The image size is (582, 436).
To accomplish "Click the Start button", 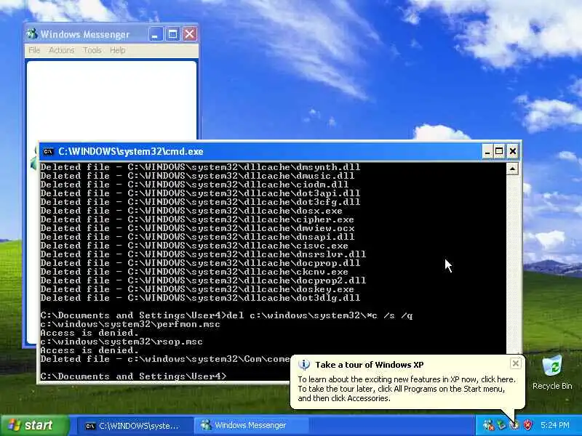I will [35, 425].
